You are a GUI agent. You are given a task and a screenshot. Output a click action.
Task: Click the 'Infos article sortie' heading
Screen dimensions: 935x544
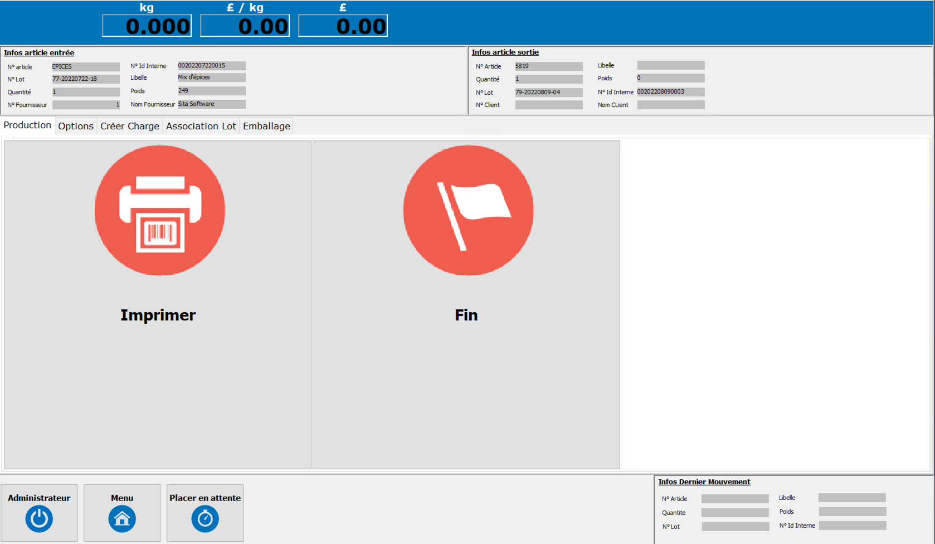point(505,52)
